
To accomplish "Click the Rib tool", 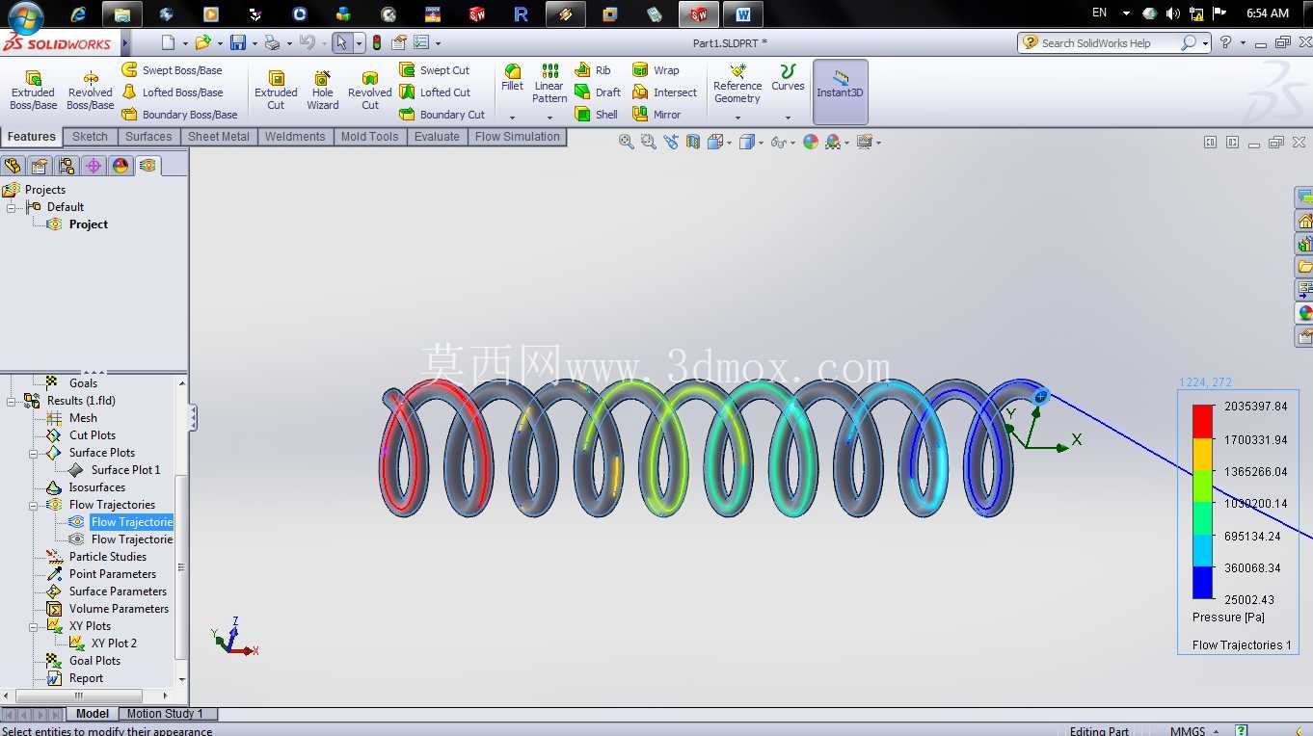I will point(593,70).
